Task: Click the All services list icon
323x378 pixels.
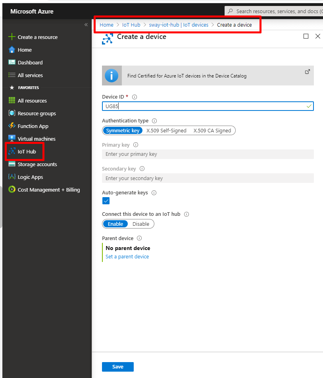Action: point(12,75)
